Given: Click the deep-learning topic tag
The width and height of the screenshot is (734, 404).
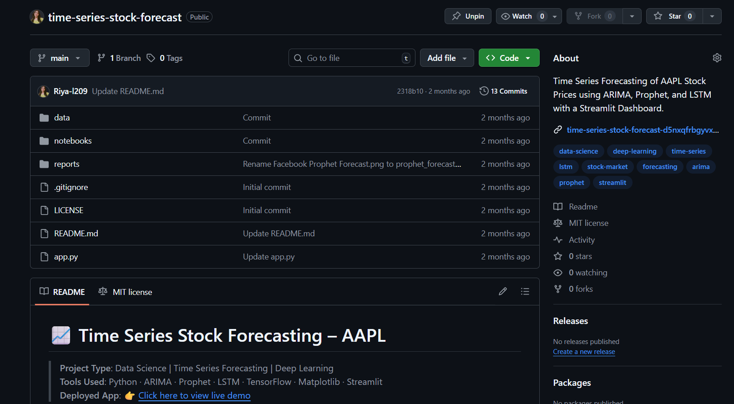Looking at the screenshot, I should pyautogui.click(x=634, y=151).
